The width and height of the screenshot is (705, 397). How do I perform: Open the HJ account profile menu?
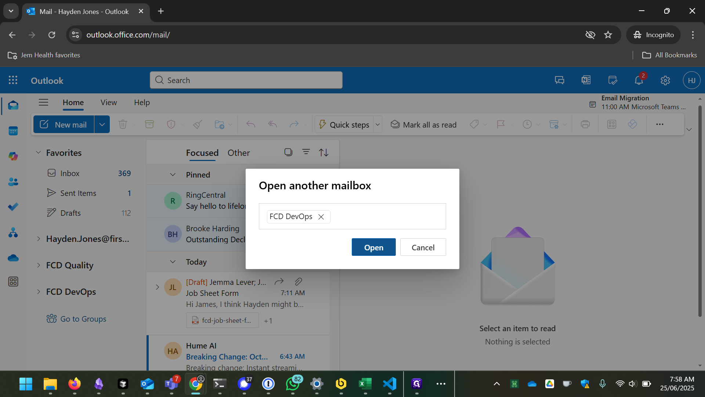(x=692, y=80)
